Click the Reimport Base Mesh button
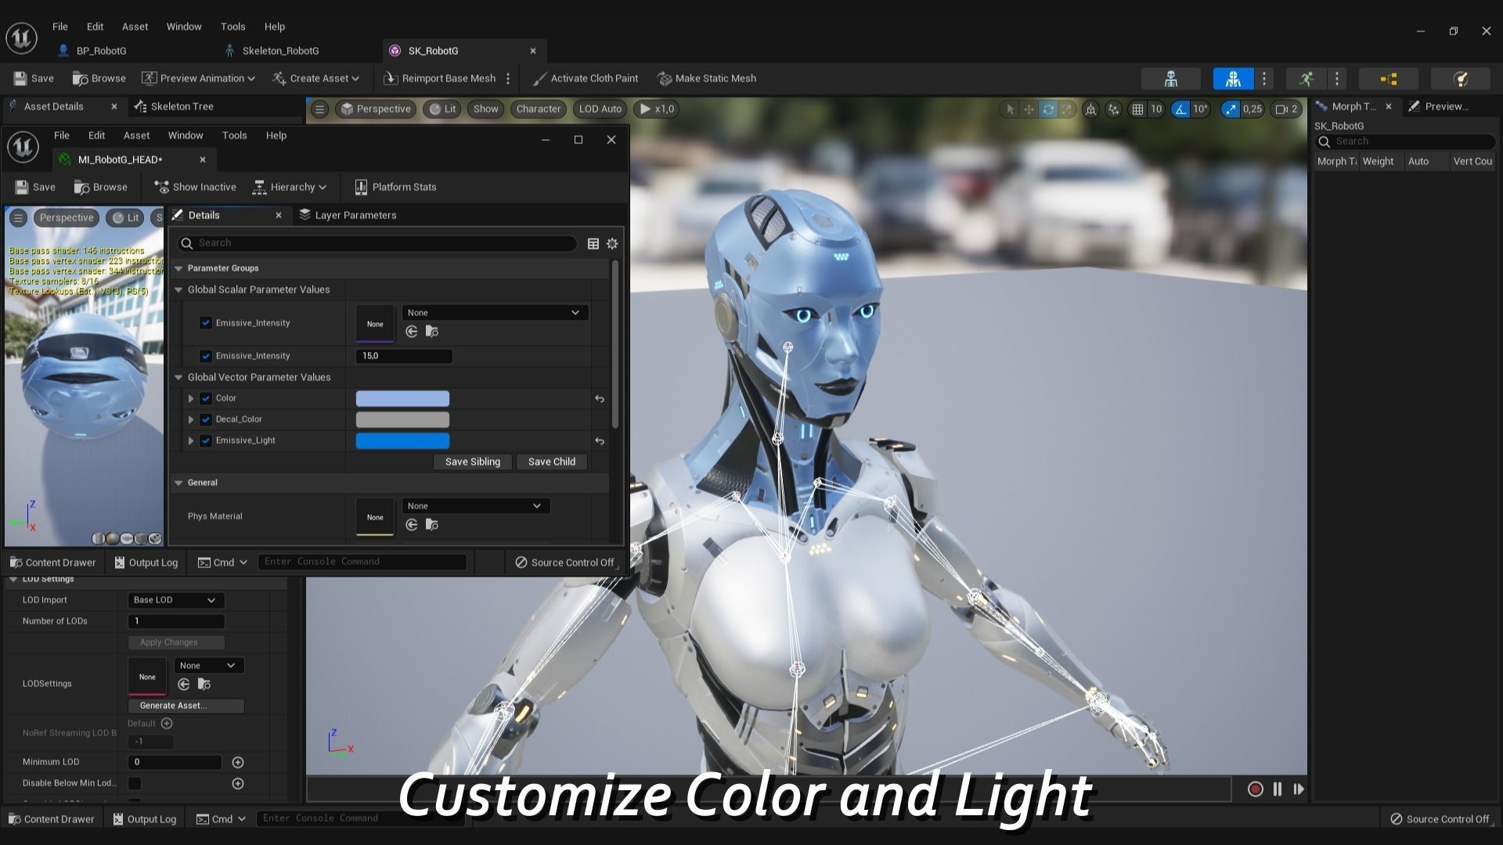This screenshot has height=845, width=1503. point(440,78)
